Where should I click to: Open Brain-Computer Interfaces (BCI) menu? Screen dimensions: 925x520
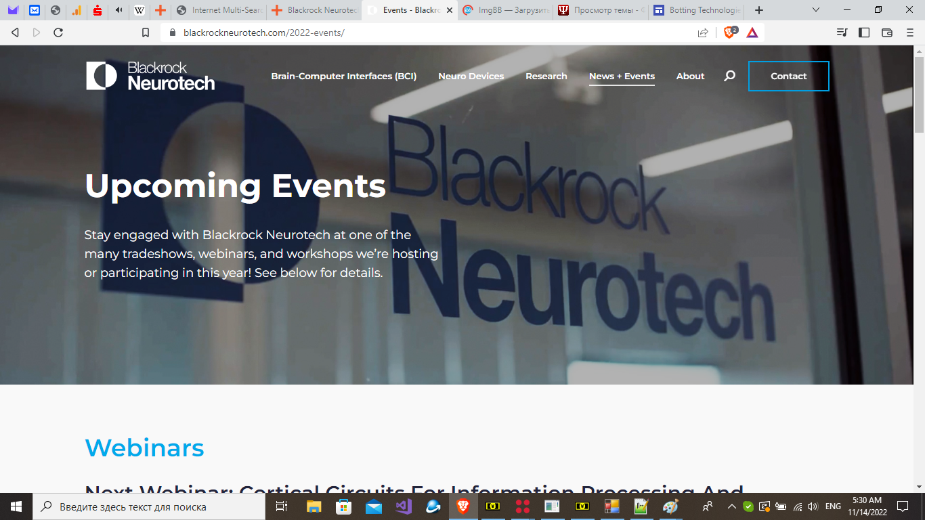[x=344, y=76]
